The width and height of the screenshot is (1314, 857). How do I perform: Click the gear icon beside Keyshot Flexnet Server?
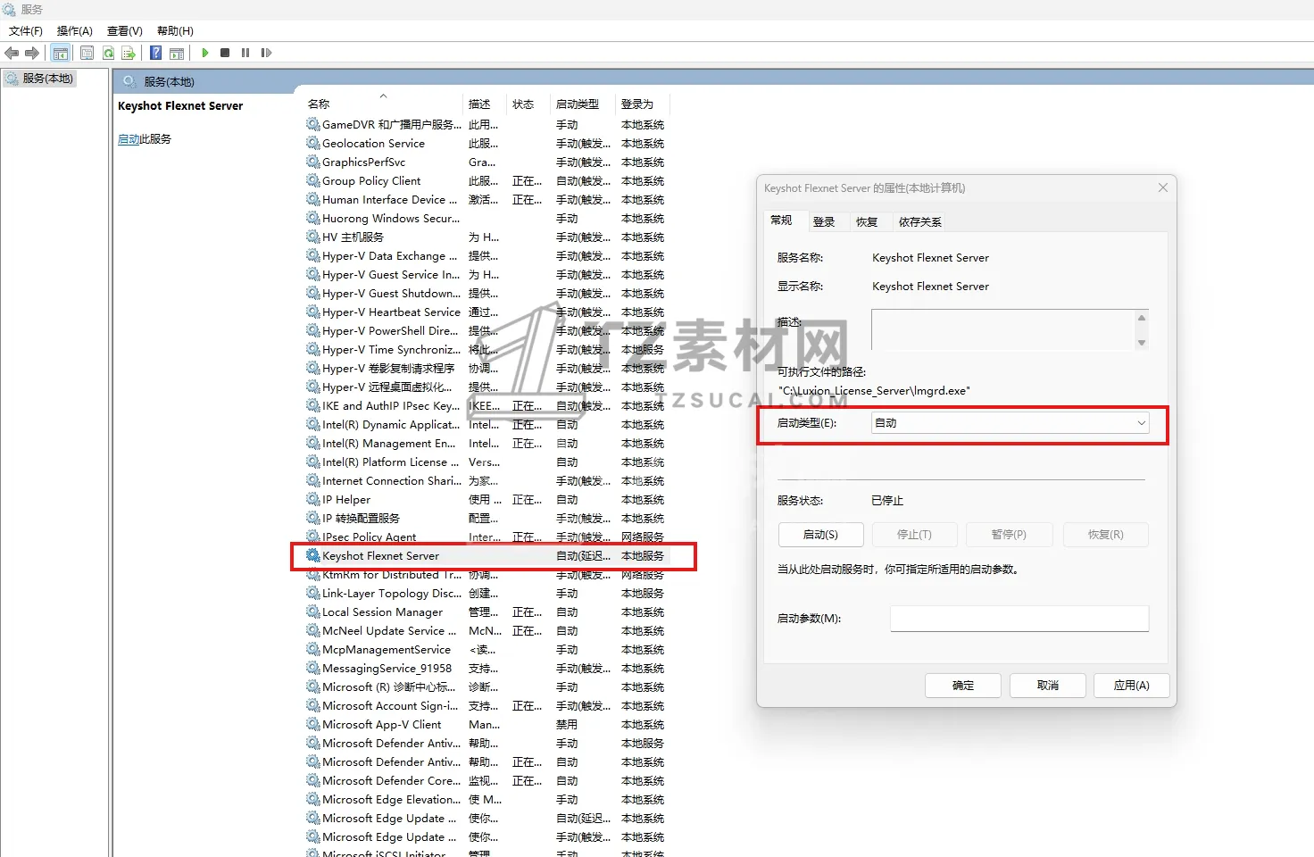click(x=313, y=555)
